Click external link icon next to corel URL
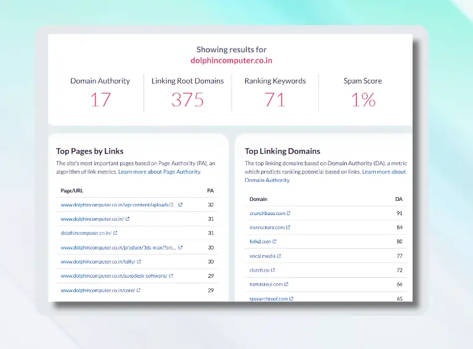The image size is (473, 349). 139,290
